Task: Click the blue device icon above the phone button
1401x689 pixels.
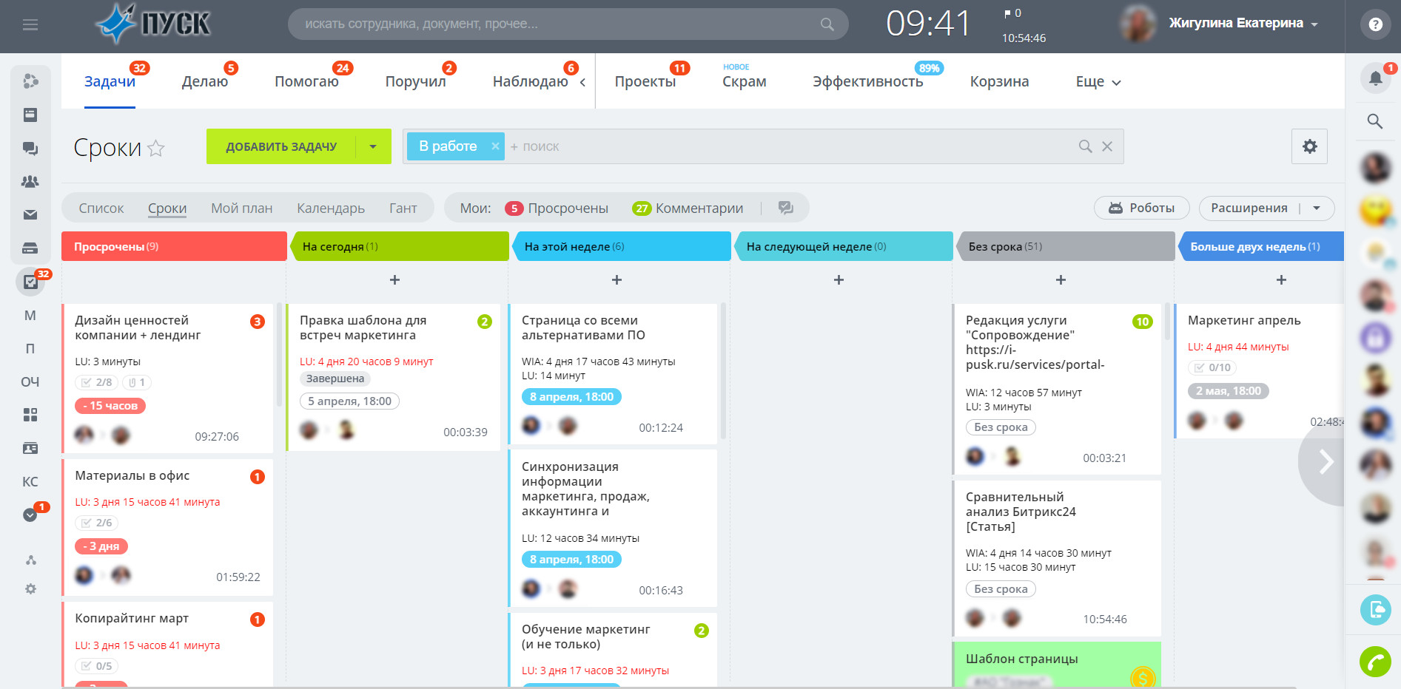Action: click(x=1375, y=609)
